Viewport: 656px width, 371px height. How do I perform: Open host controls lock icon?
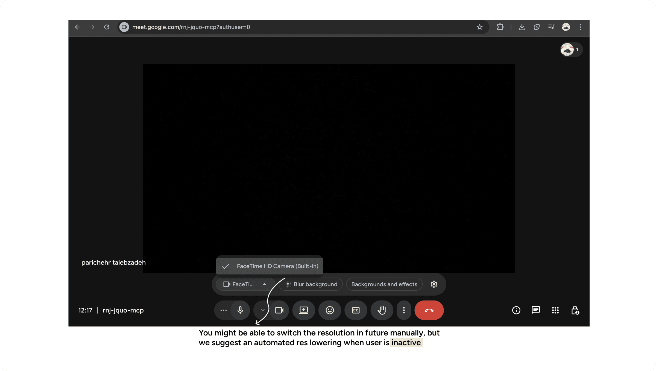coord(575,310)
